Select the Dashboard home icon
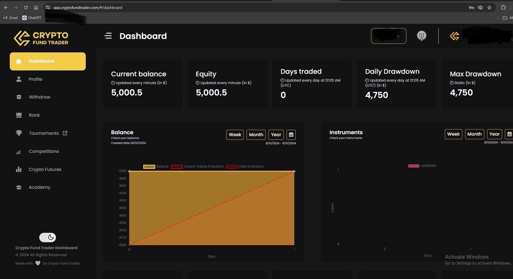The height and width of the screenshot is (279, 513). [19, 61]
